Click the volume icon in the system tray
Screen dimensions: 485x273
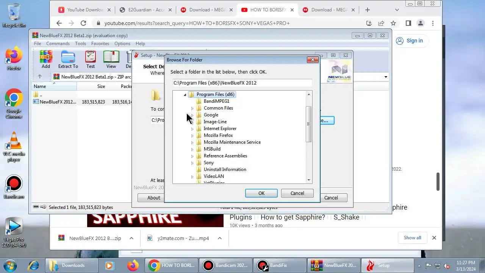(447, 266)
